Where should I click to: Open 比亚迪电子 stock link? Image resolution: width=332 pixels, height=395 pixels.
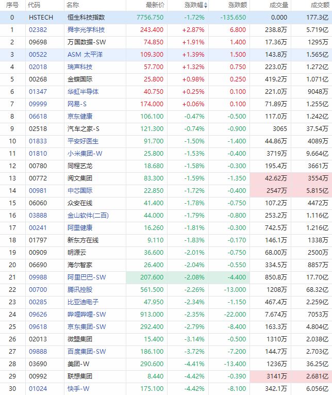coord(83,302)
